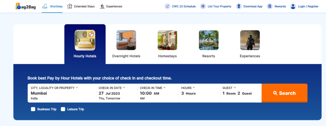
Task: Check the Business Trip checkbox
Action: click(x=33, y=109)
